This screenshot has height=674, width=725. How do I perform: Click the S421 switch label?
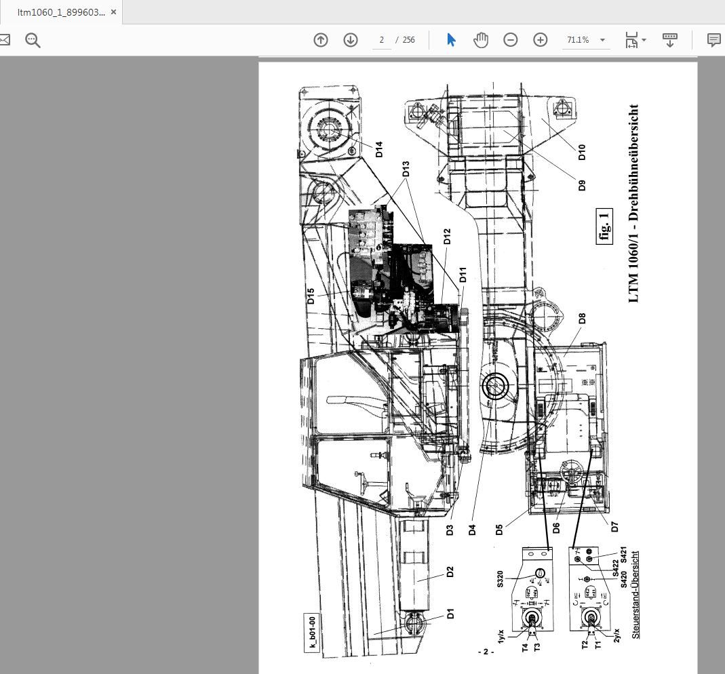pyautogui.click(x=623, y=555)
